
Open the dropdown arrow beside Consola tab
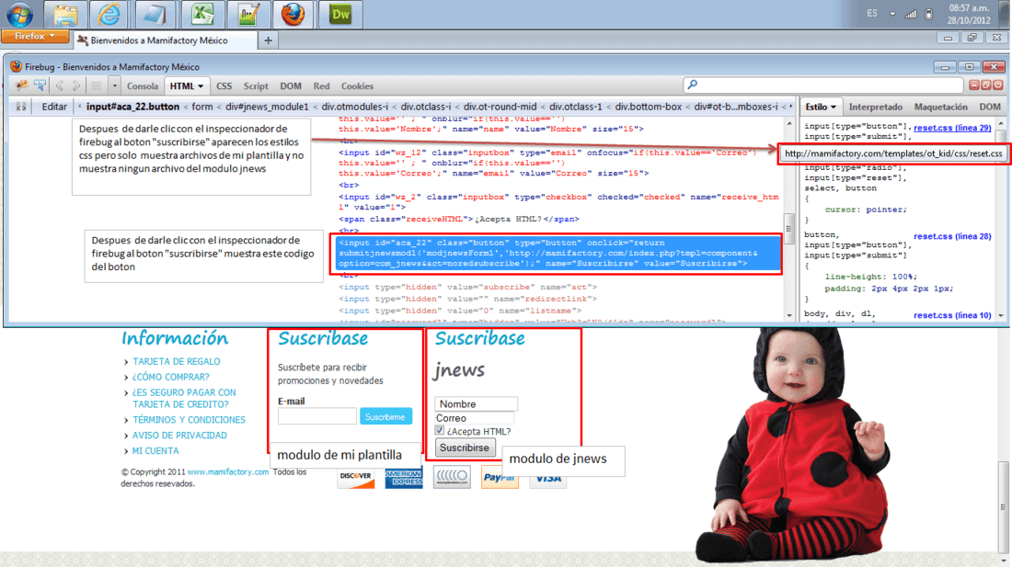pyautogui.click(x=114, y=85)
